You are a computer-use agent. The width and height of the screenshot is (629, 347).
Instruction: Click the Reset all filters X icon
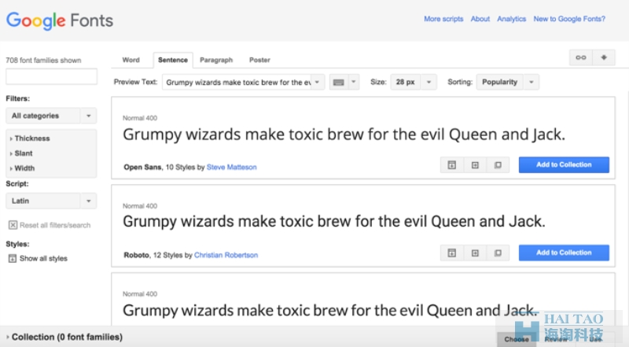tap(13, 225)
